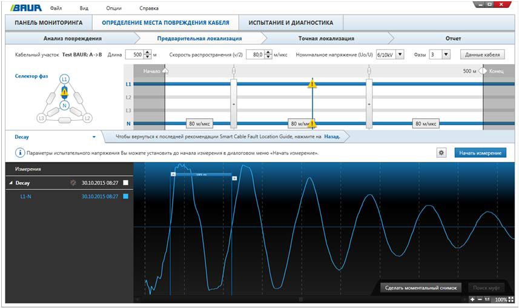
Task: Select Определение места повреждения кабеля tab
Action: click(x=165, y=23)
